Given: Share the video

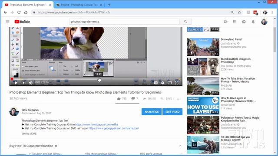Looking at the screenshot, I should click(149, 98).
